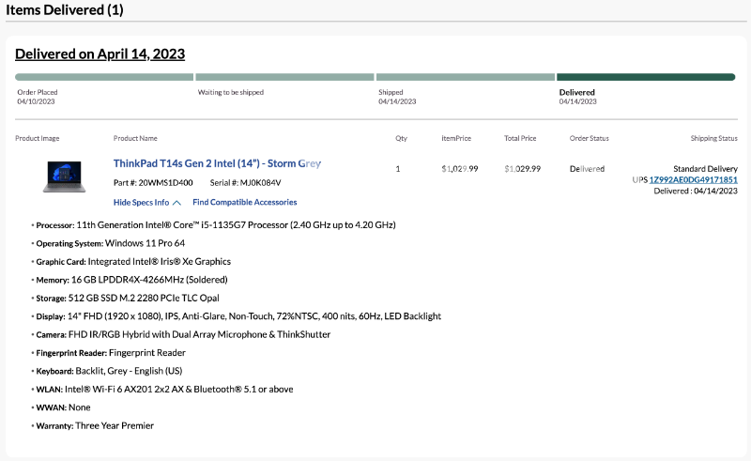Click the dark green Delivered progress segment
The image size is (751, 461).
point(646,77)
